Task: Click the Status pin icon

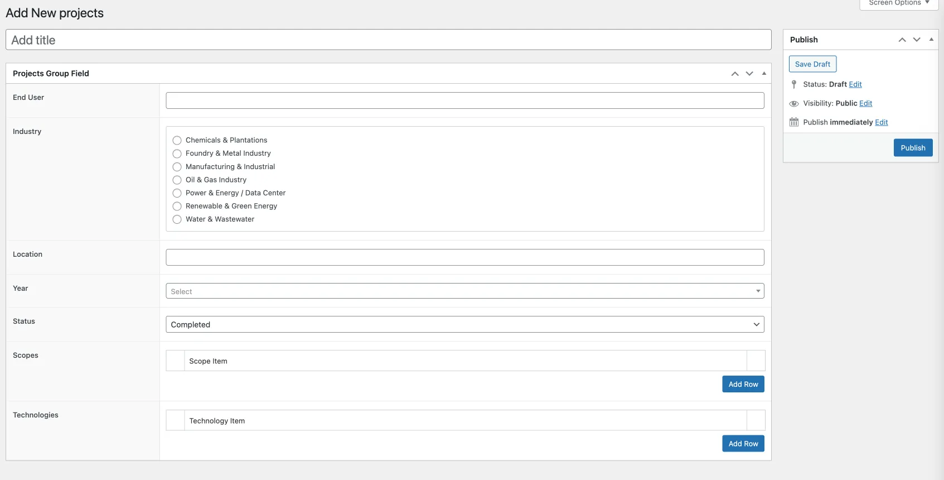Action: [x=794, y=84]
